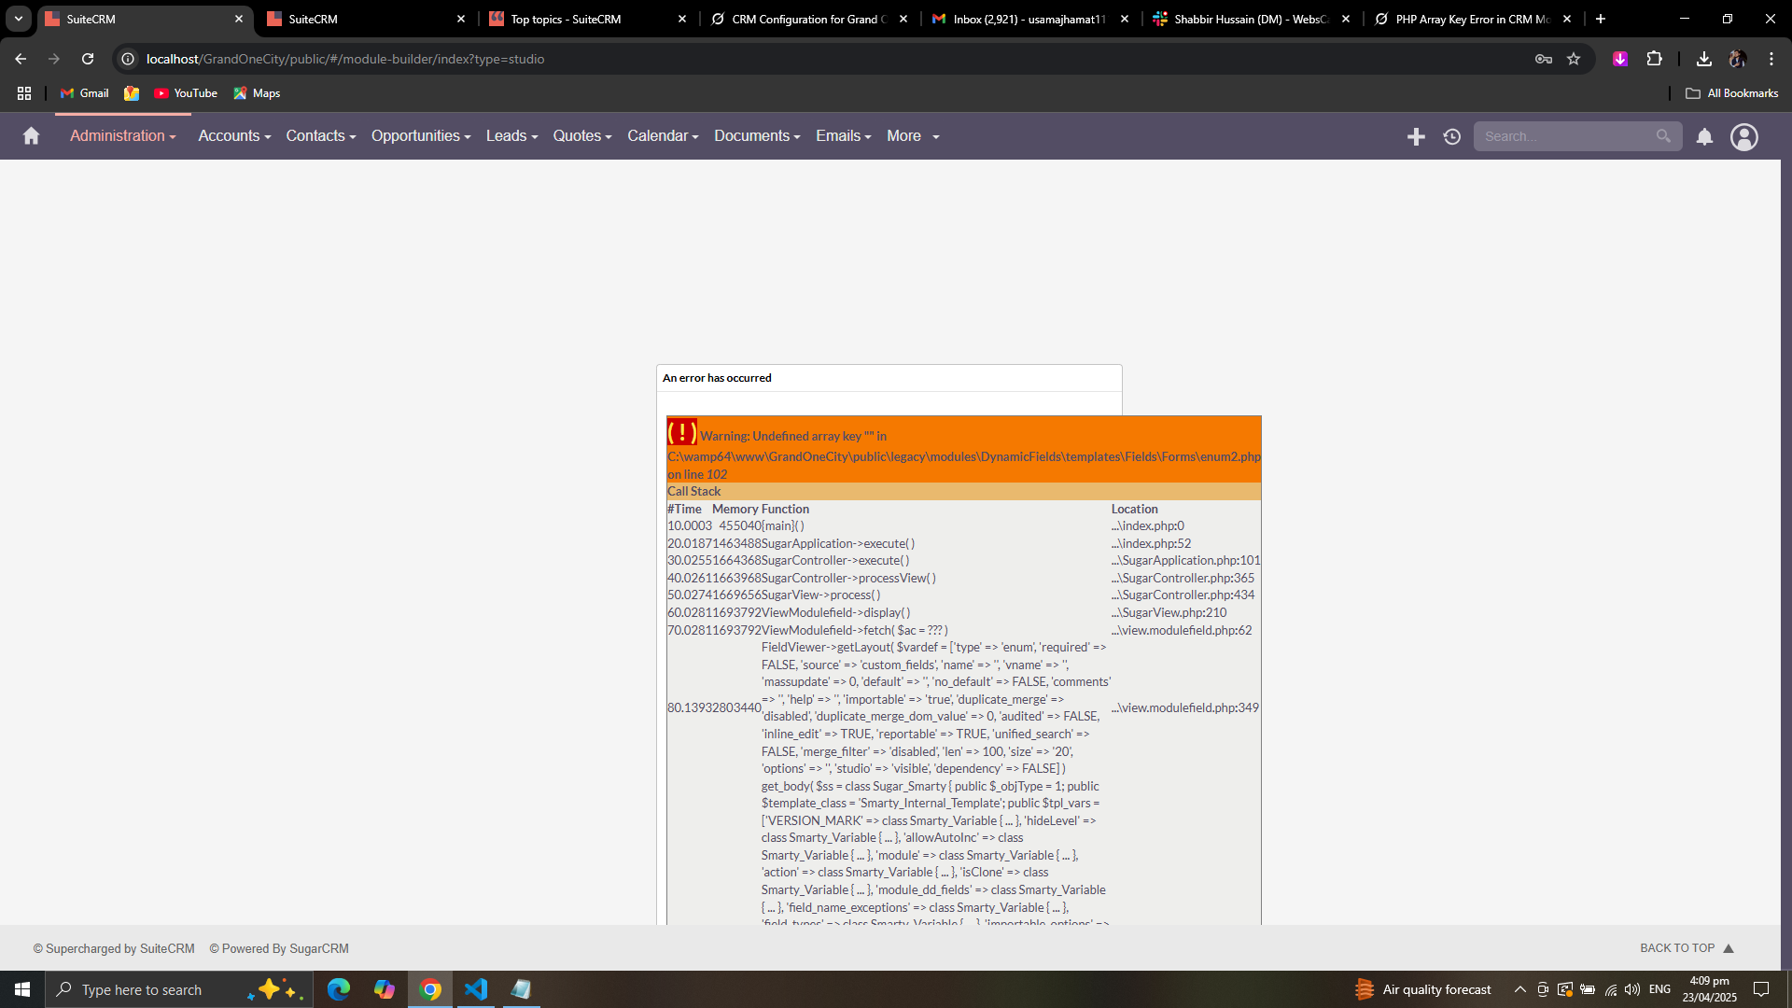Click Powered By SugarCRM footer link
This screenshot has width=1792, height=1008.
(x=279, y=949)
